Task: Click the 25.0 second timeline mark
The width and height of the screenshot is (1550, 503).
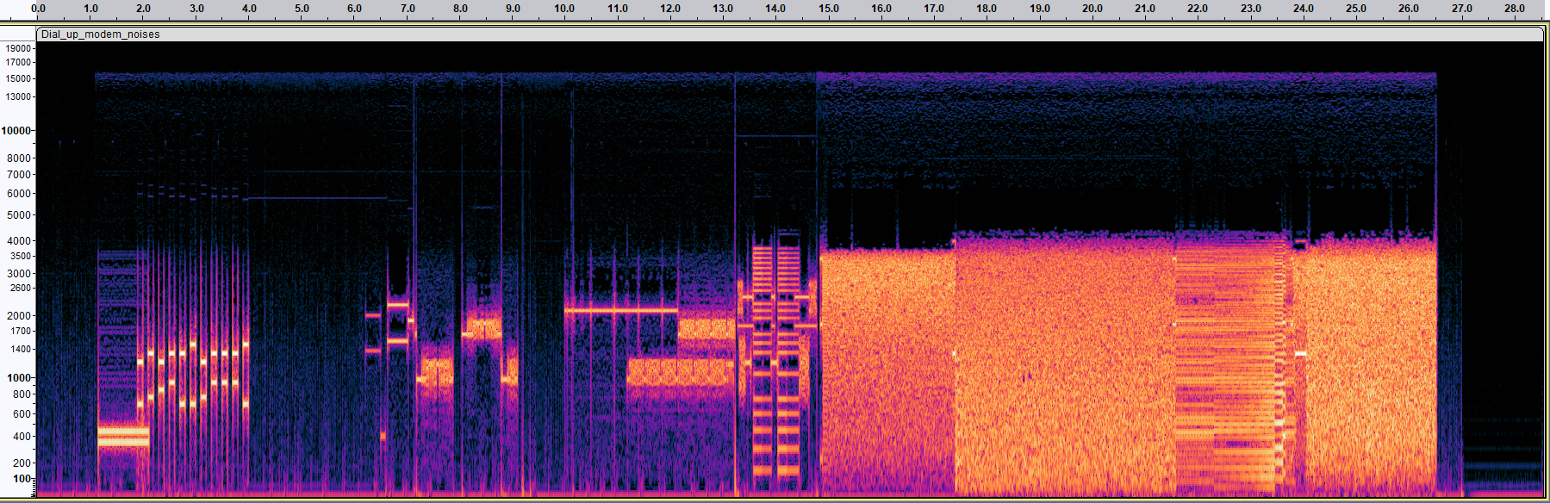Action: click(1355, 9)
